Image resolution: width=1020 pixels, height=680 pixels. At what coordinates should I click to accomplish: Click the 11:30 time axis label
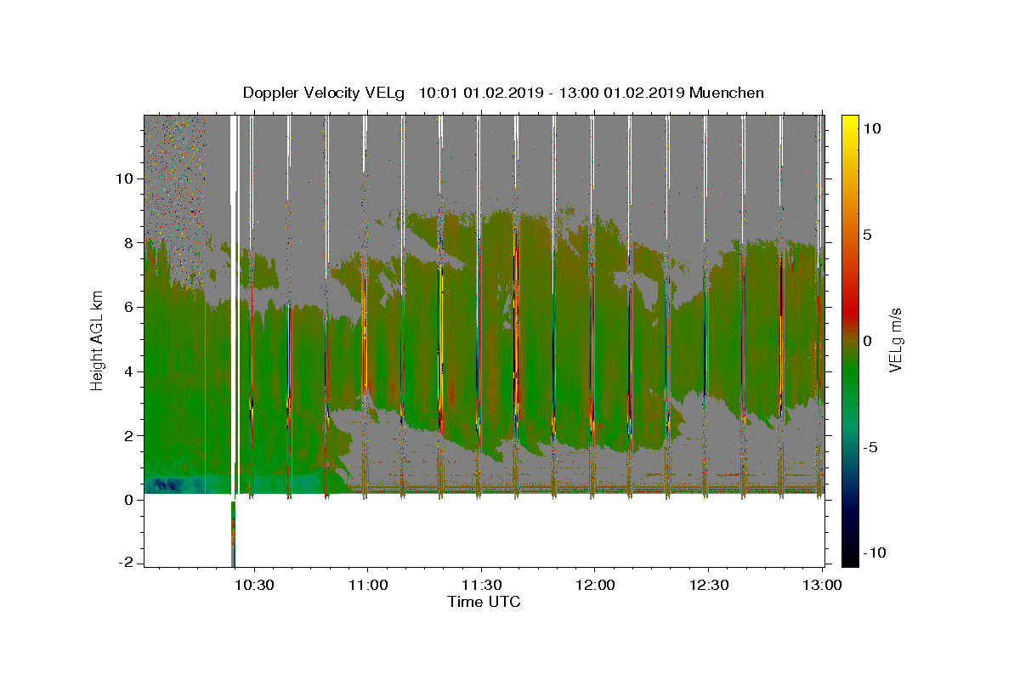click(x=481, y=586)
